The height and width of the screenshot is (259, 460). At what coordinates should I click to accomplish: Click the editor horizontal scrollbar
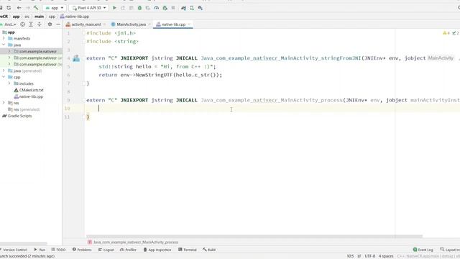[254, 237]
